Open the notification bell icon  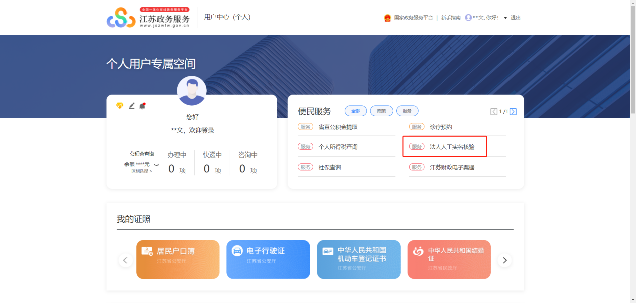(142, 106)
